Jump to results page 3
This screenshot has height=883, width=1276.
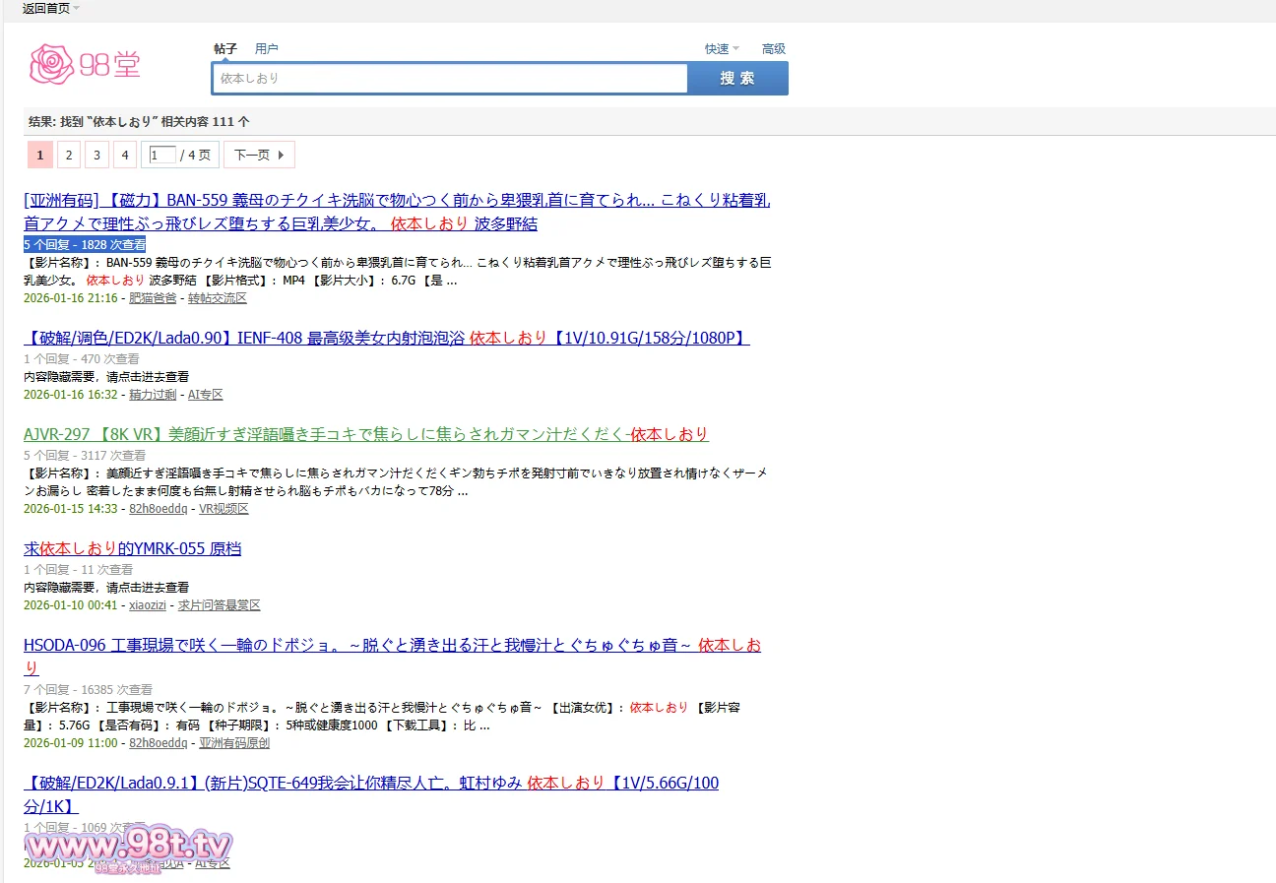pos(96,156)
